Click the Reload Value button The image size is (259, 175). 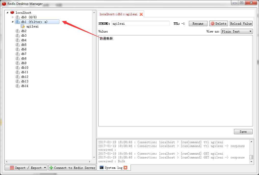pos(241,24)
